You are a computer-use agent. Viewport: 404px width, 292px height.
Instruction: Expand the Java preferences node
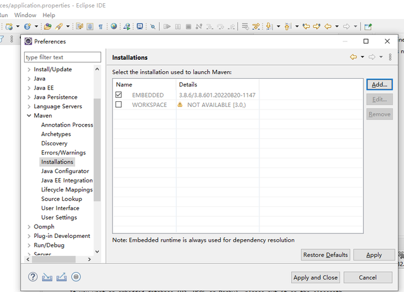pyautogui.click(x=29, y=79)
